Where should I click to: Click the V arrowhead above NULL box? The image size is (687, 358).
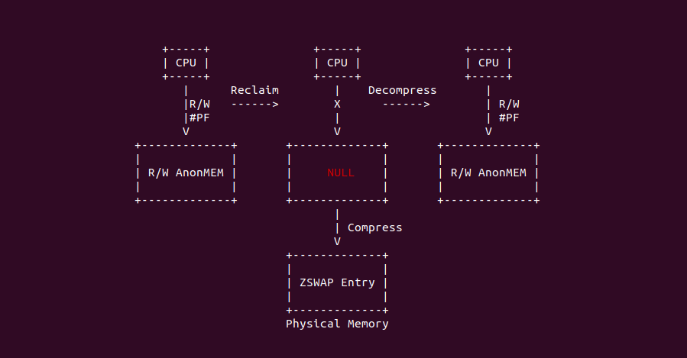(337, 131)
